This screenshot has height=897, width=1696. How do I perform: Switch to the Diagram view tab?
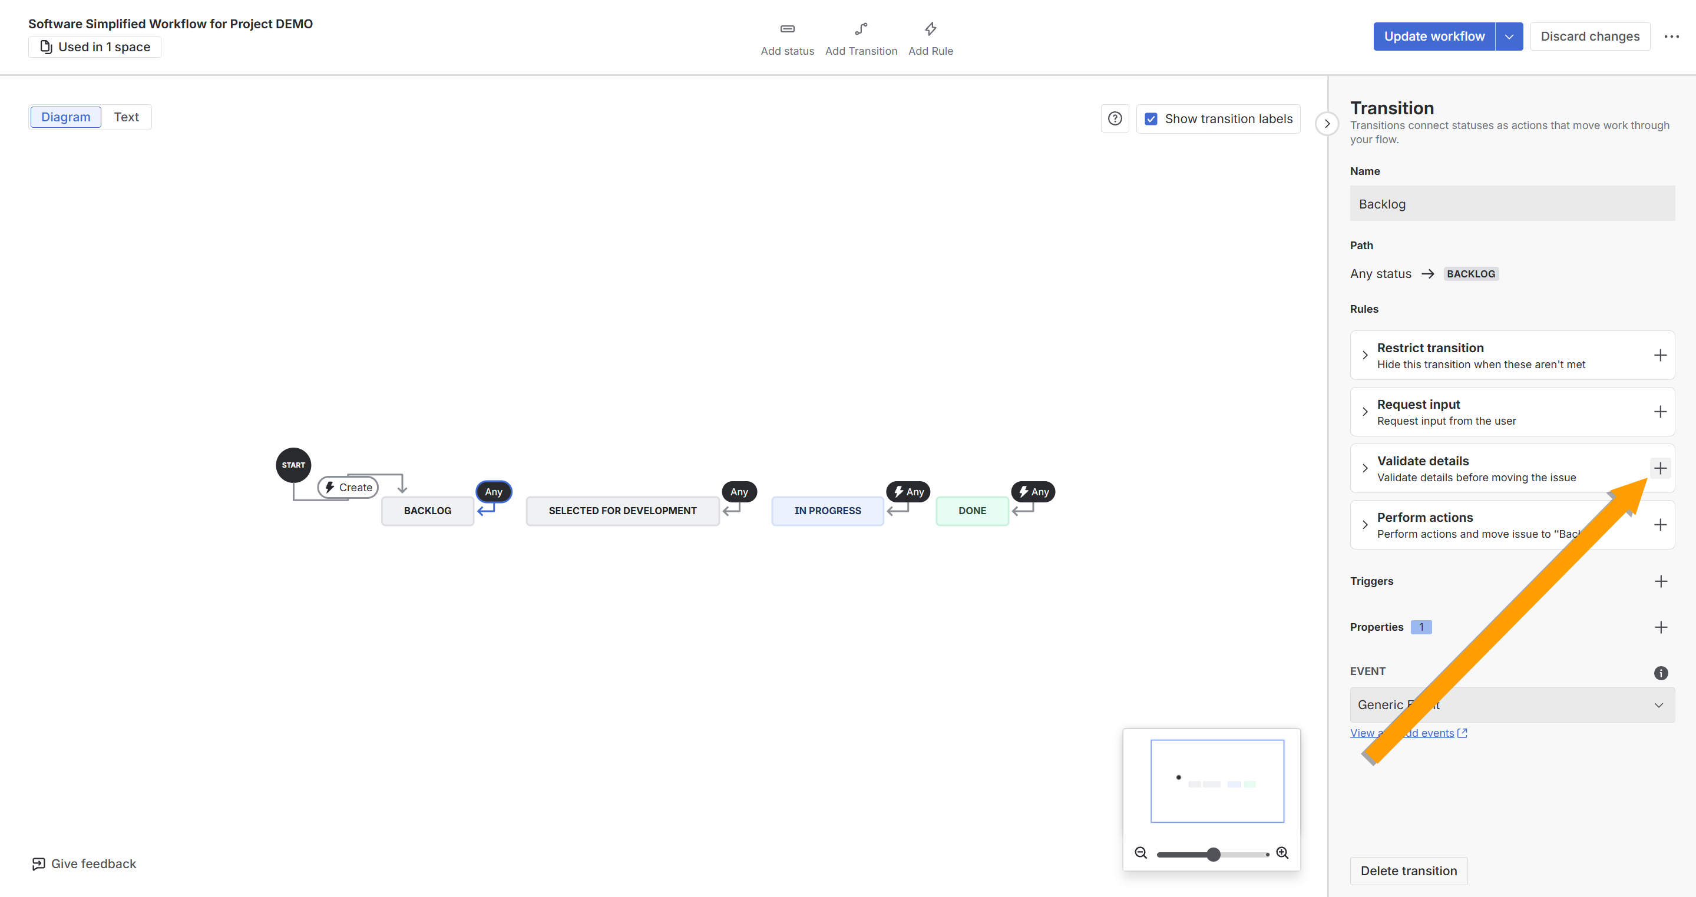66,117
